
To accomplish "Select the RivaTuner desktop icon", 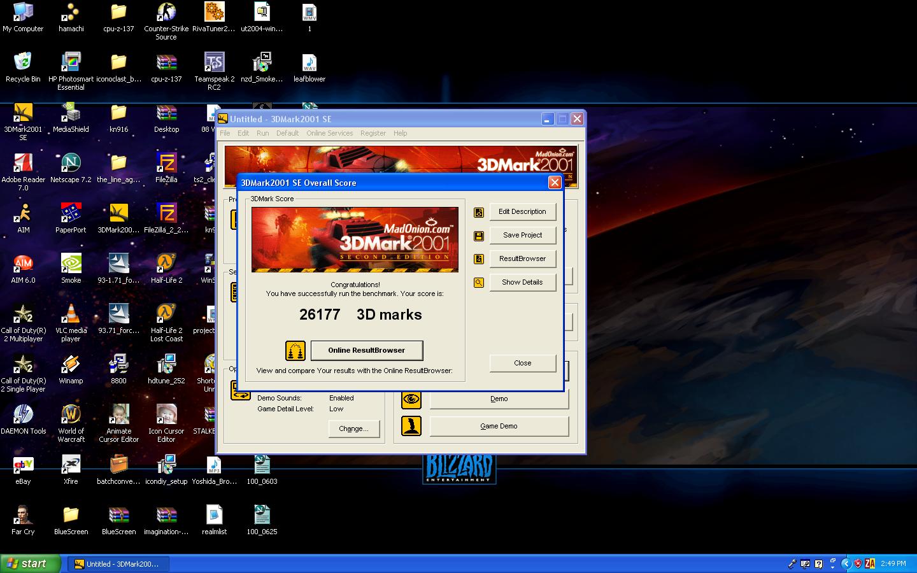I will [x=214, y=17].
